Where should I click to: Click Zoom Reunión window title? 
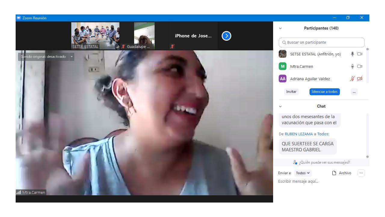pyautogui.click(x=34, y=18)
